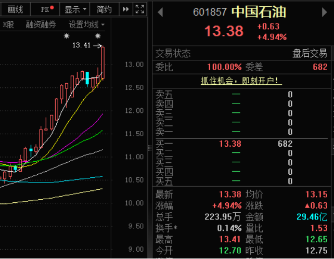Click the 今开 12.70 value

click(x=230, y=251)
